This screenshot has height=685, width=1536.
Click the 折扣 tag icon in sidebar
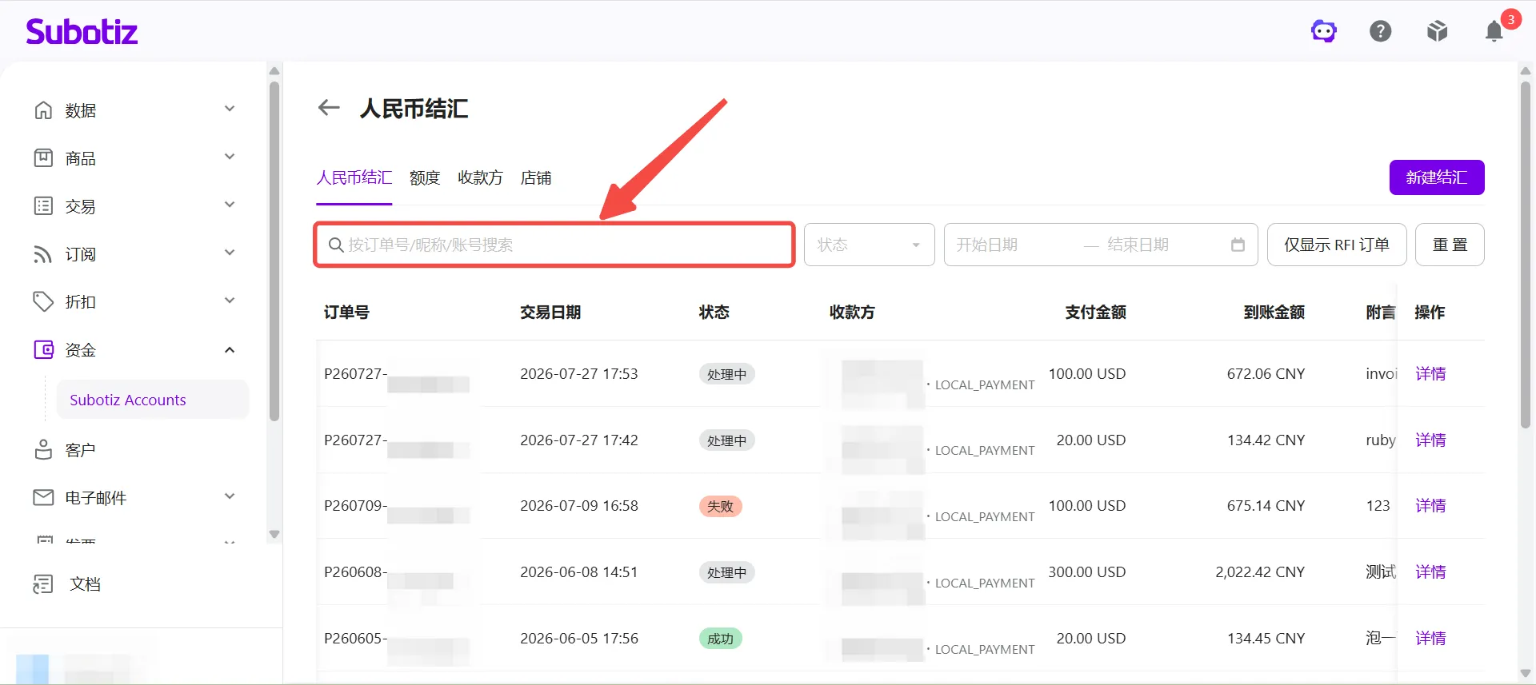[43, 301]
